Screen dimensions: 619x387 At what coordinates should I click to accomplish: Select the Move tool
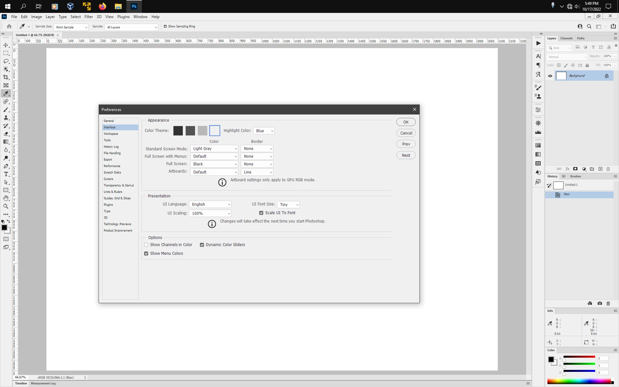coord(6,45)
